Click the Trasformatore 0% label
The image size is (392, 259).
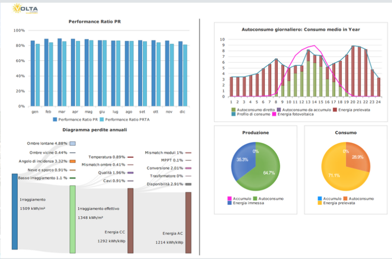167,176
